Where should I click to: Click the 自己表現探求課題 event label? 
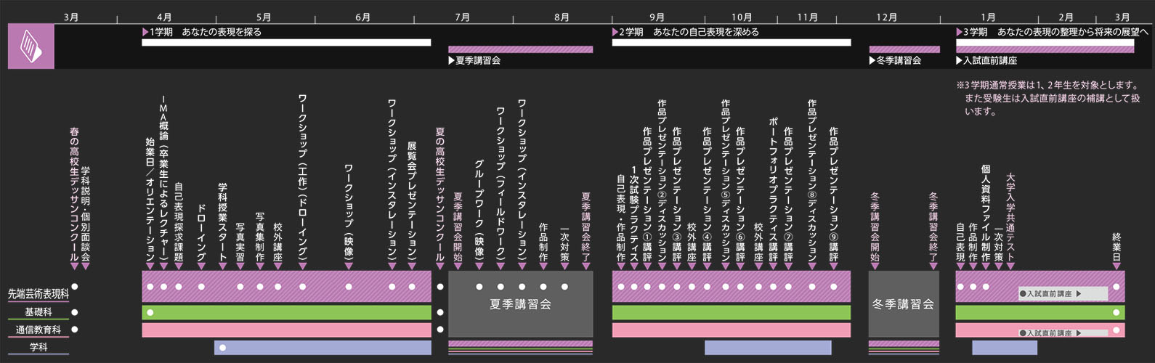pos(179,221)
